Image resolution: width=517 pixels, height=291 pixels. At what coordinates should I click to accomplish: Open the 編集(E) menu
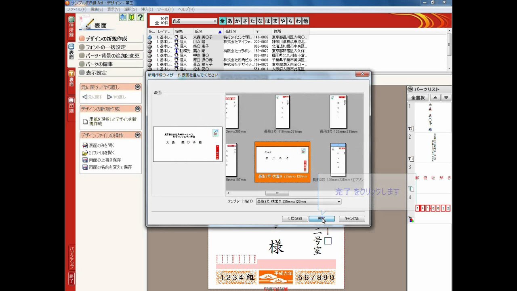pyautogui.click(x=97, y=9)
